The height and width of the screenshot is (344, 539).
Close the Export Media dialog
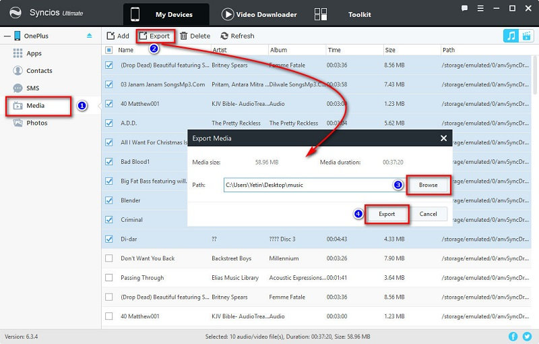pos(444,138)
